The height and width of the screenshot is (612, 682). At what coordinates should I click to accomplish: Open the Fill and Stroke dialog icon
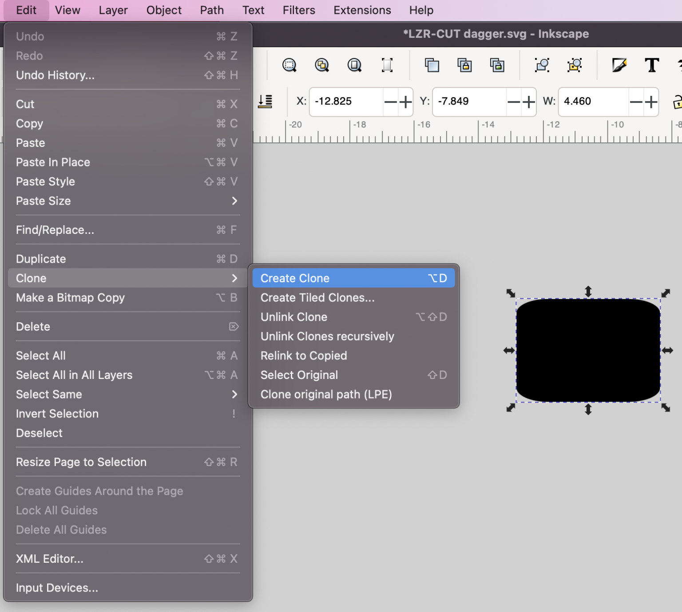[619, 65]
